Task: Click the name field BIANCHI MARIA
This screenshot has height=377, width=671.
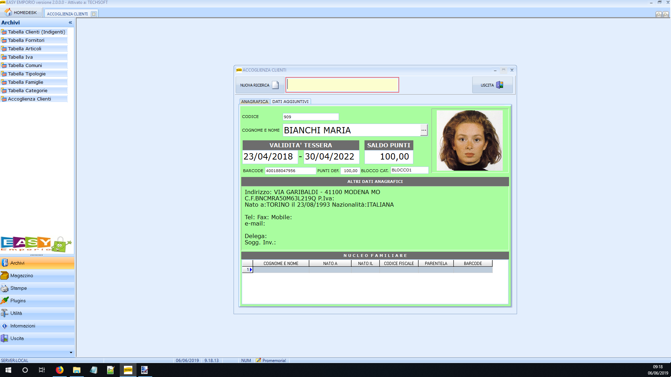Action: pyautogui.click(x=352, y=130)
